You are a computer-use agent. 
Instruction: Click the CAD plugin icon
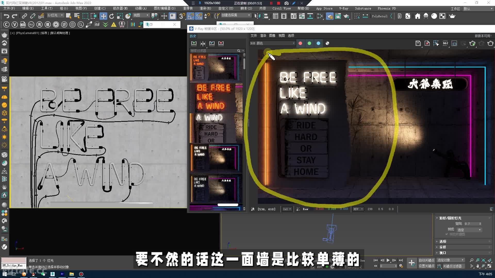(x=23, y=25)
